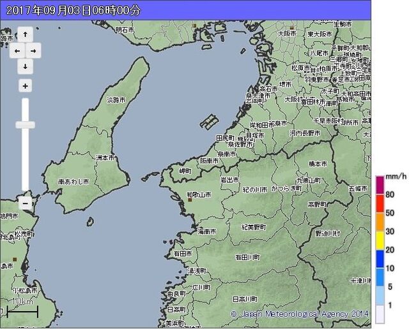Click the 岬町 label
409x329 pixels.
(x=185, y=171)
